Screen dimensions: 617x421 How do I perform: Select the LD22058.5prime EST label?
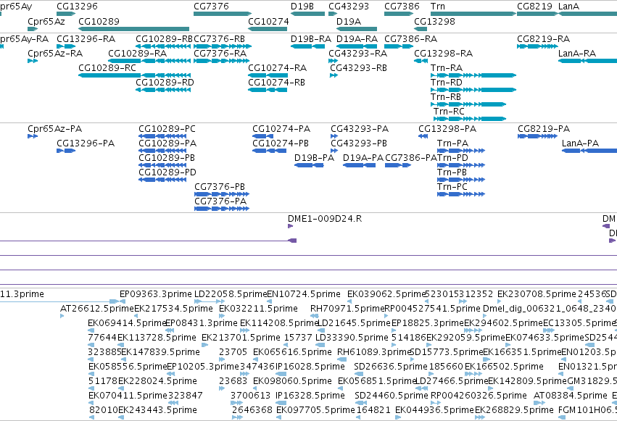pos(231,294)
